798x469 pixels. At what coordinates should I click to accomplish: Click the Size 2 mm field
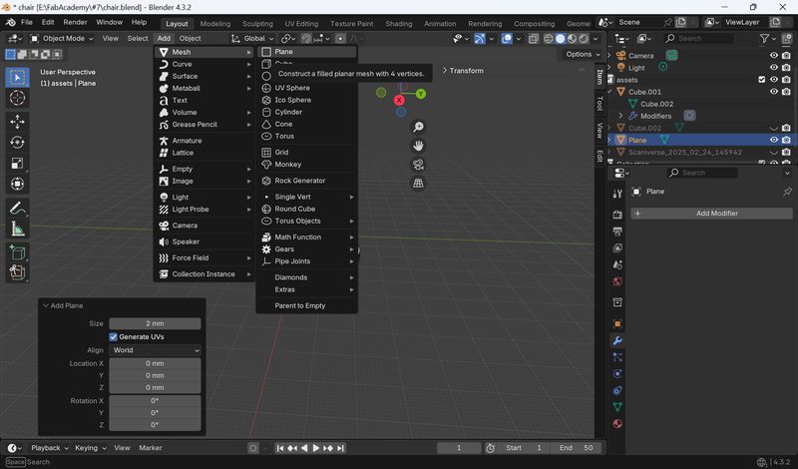(x=156, y=324)
